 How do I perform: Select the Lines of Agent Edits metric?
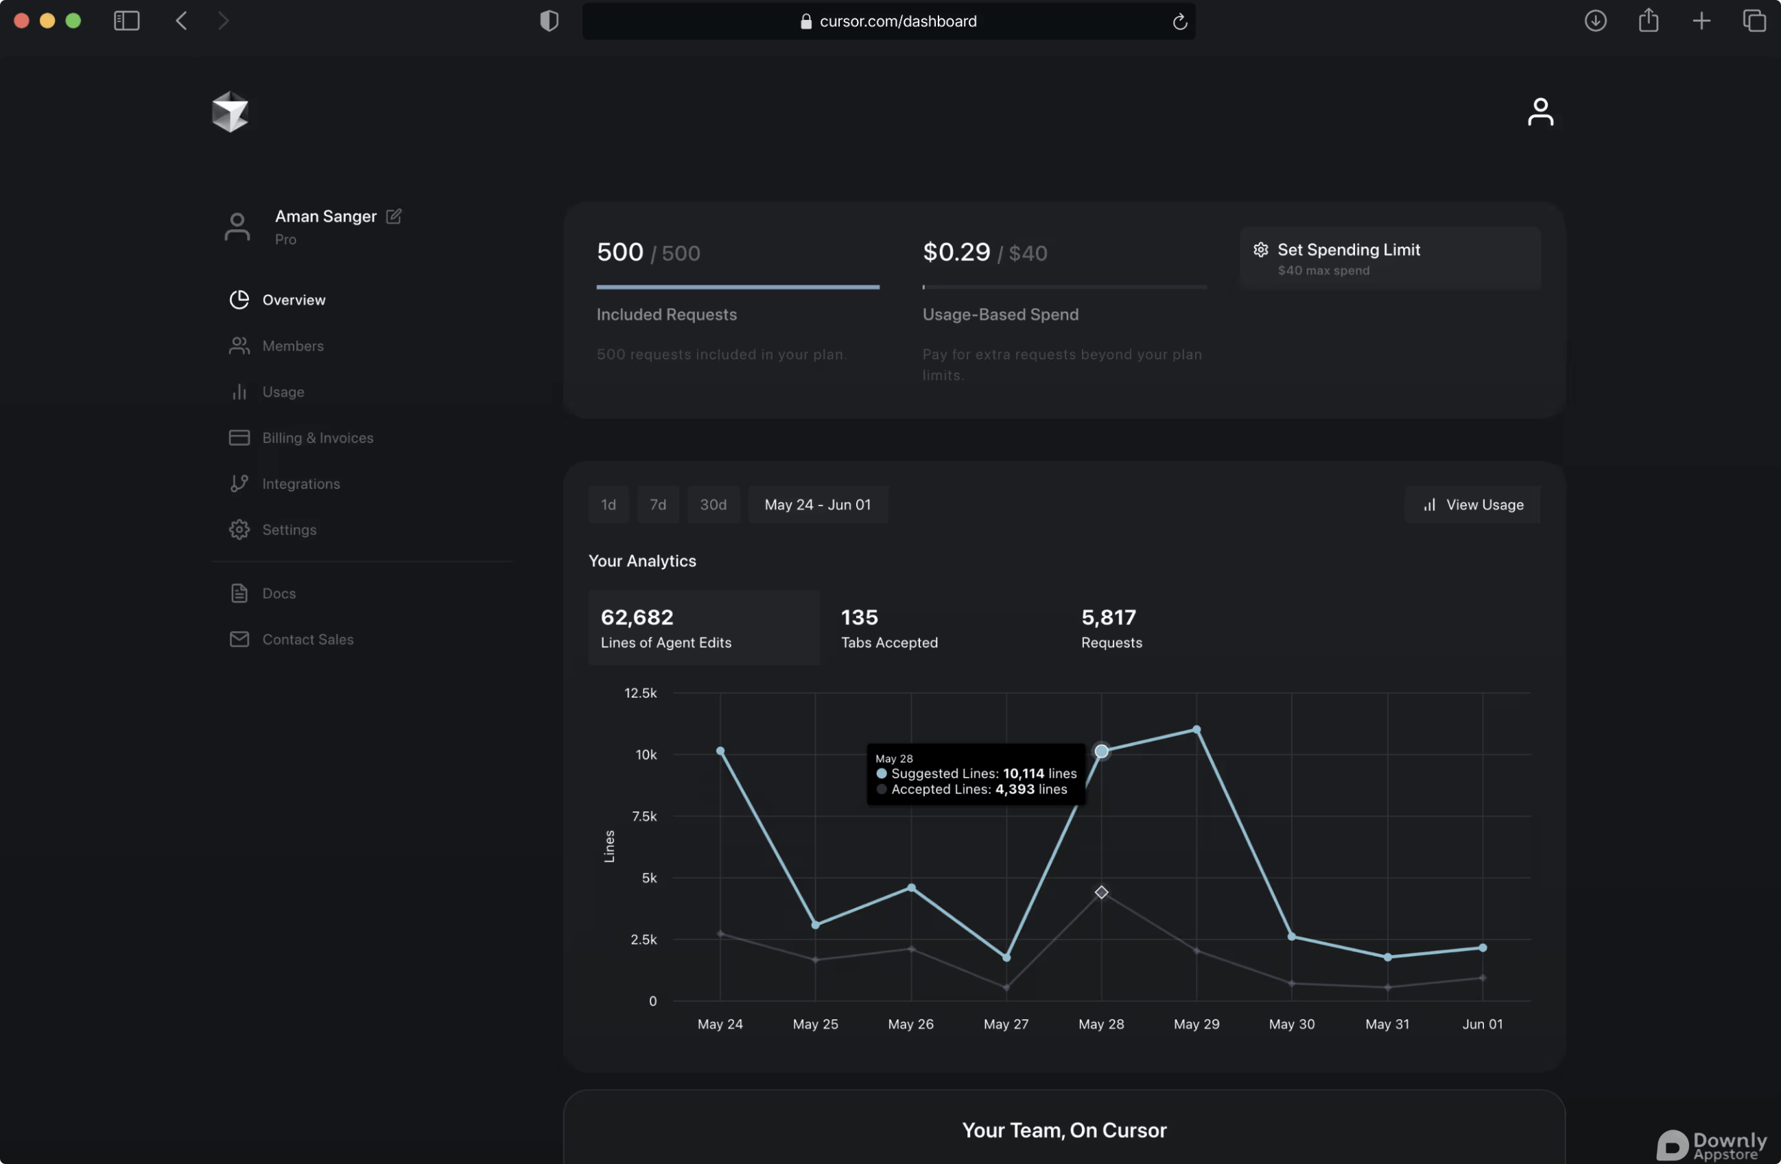tap(703, 628)
